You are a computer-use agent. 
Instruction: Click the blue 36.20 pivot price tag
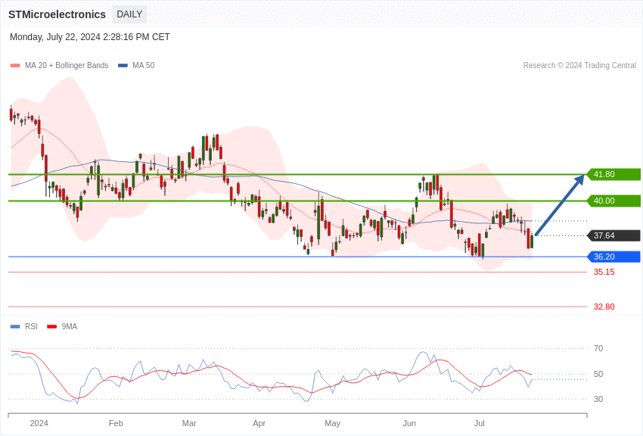pos(613,257)
